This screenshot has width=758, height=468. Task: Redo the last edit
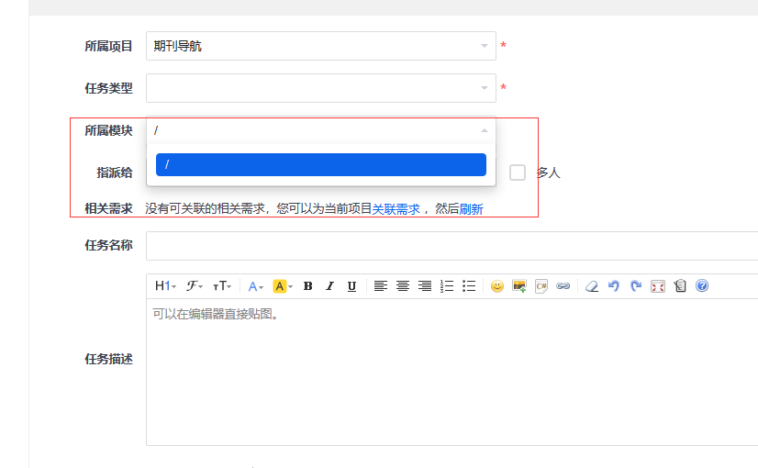coord(636,286)
